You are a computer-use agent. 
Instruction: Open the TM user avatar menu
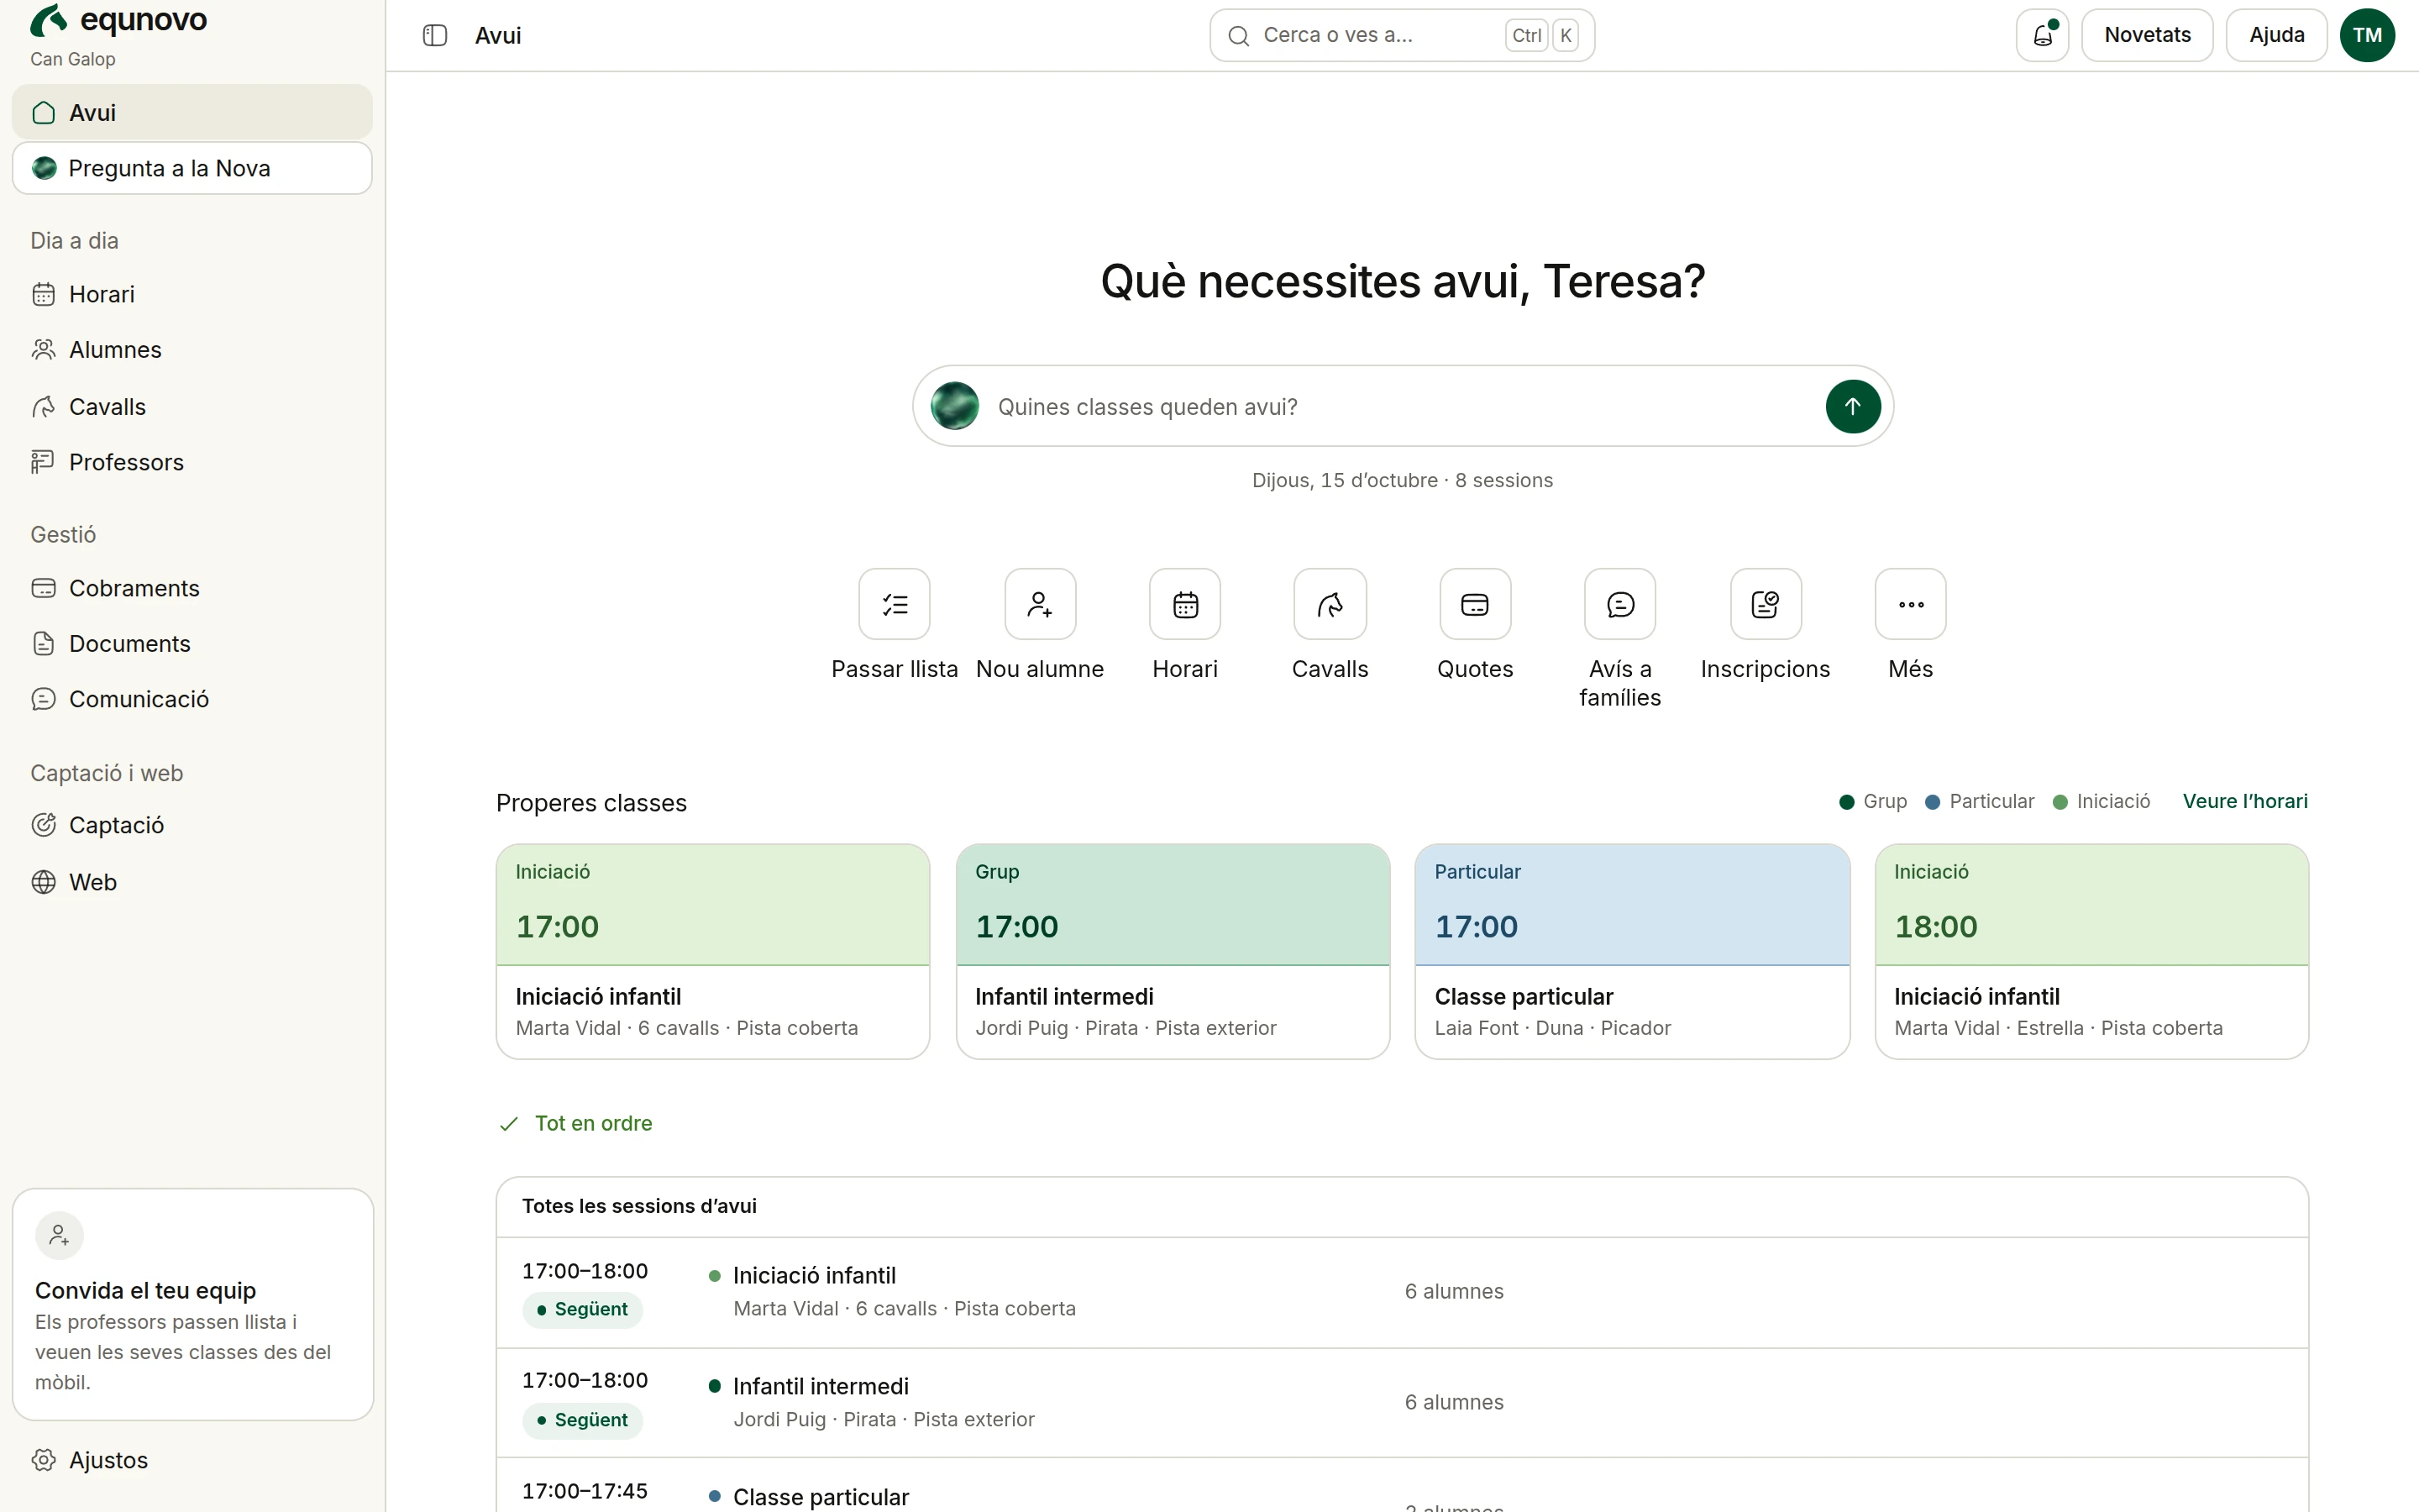click(x=2367, y=35)
